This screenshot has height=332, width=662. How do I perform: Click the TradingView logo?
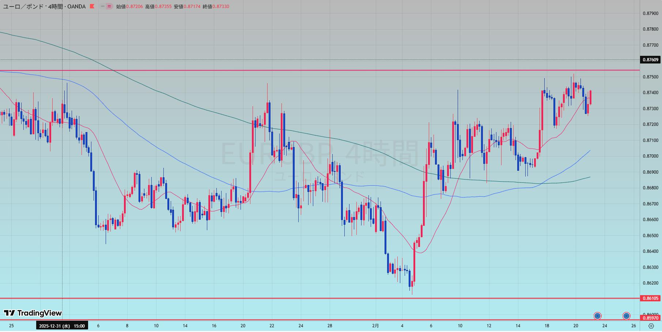click(33, 313)
